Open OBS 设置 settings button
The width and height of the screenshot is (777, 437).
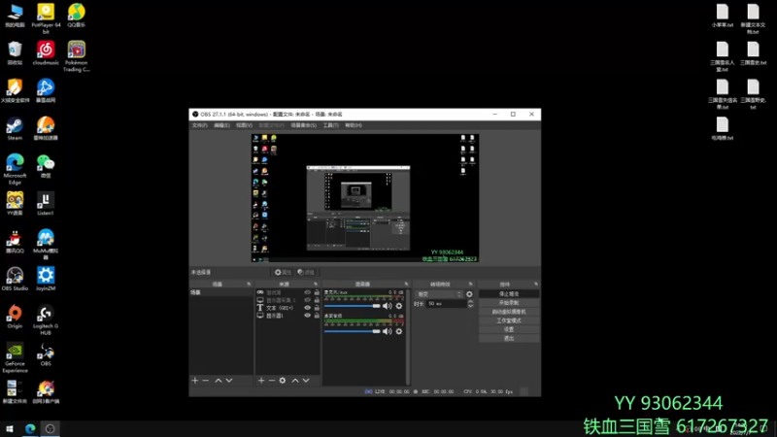tap(509, 329)
